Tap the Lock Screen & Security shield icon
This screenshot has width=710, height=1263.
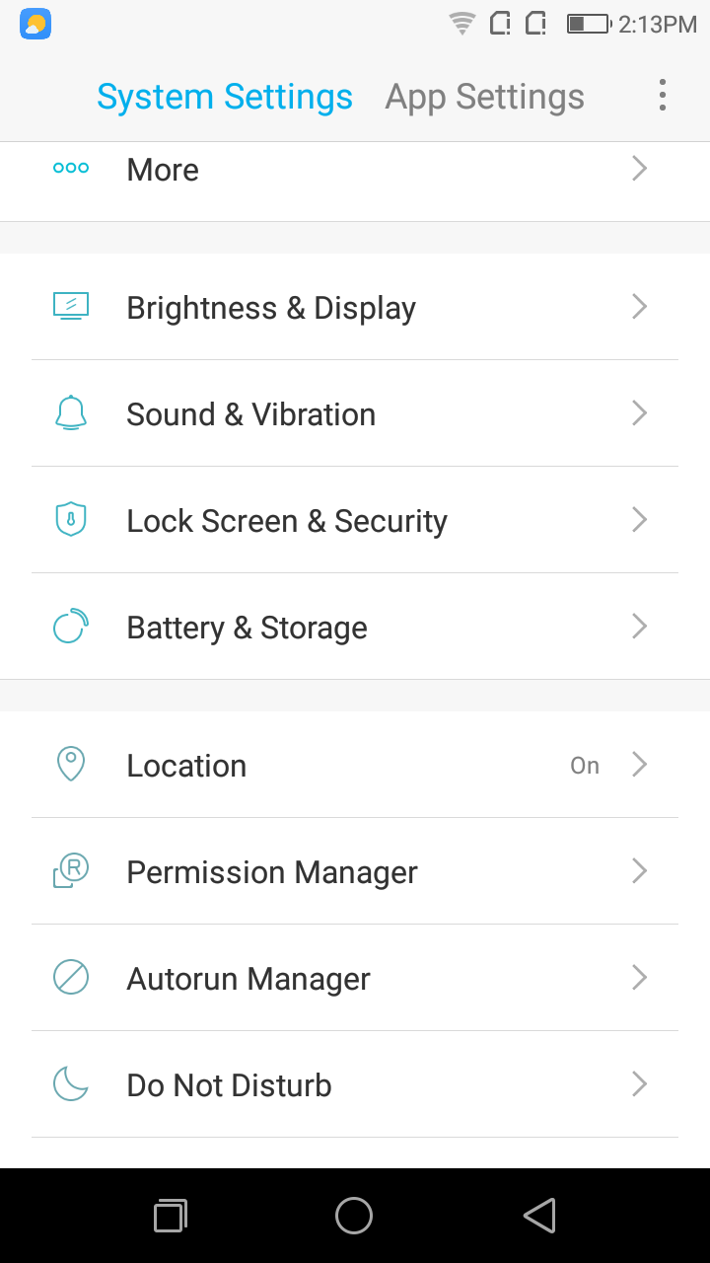pyautogui.click(x=71, y=520)
